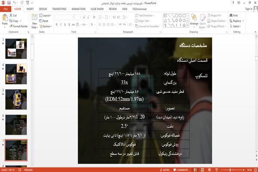Select the star shape in gallery
This screenshot has width=258, height=172.
click(x=184, y=25)
